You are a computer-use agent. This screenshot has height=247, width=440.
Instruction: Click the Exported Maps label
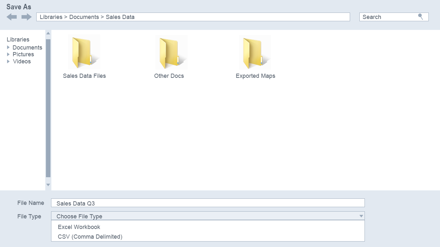[255, 76]
